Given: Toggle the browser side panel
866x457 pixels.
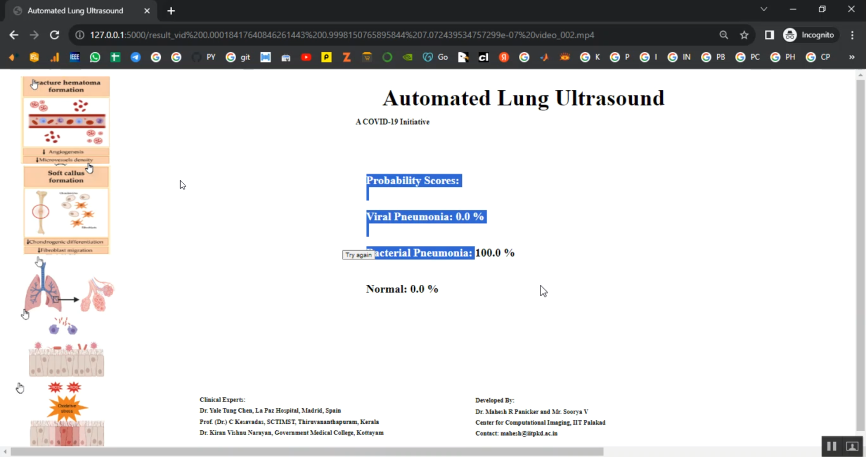Looking at the screenshot, I should [x=769, y=35].
